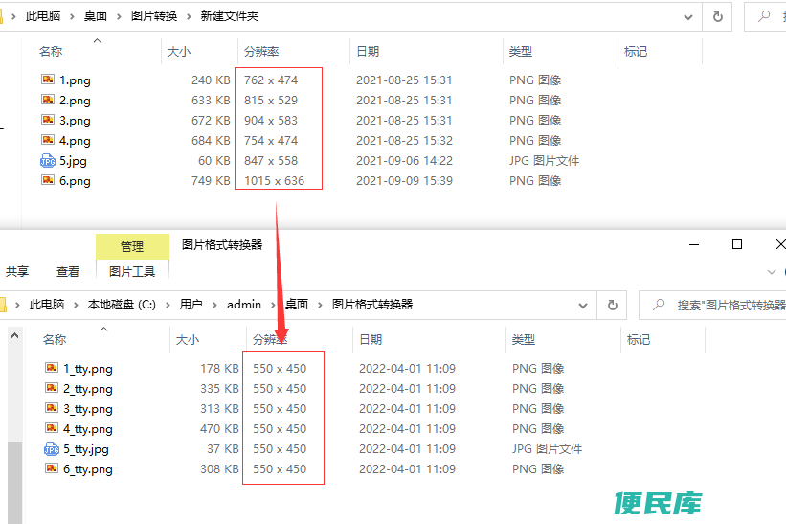Go to 图片转换 in upper address bar
The height and width of the screenshot is (524, 786).
coord(154,16)
